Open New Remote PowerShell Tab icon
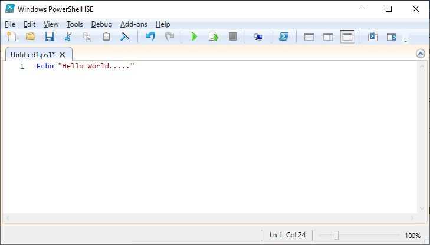Viewport: 430px width, 245px height. pos(258,37)
